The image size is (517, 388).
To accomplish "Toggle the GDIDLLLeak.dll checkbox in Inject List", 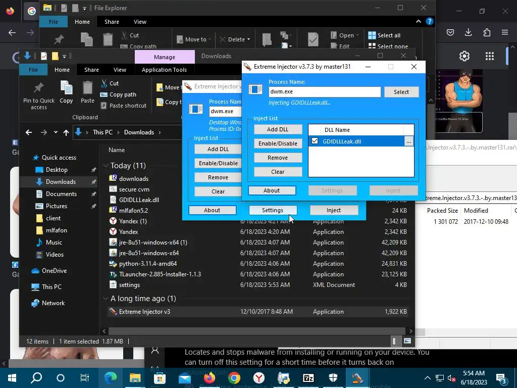I will pyautogui.click(x=315, y=141).
